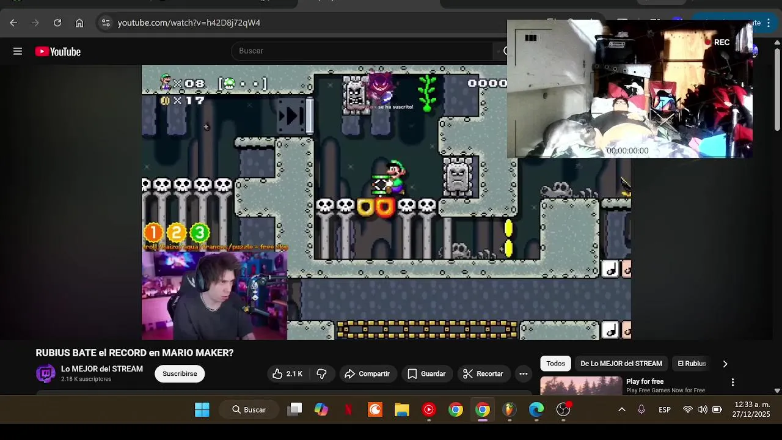Launch Copilot from the taskbar
Image resolution: width=782 pixels, height=440 pixels.
tap(321, 409)
